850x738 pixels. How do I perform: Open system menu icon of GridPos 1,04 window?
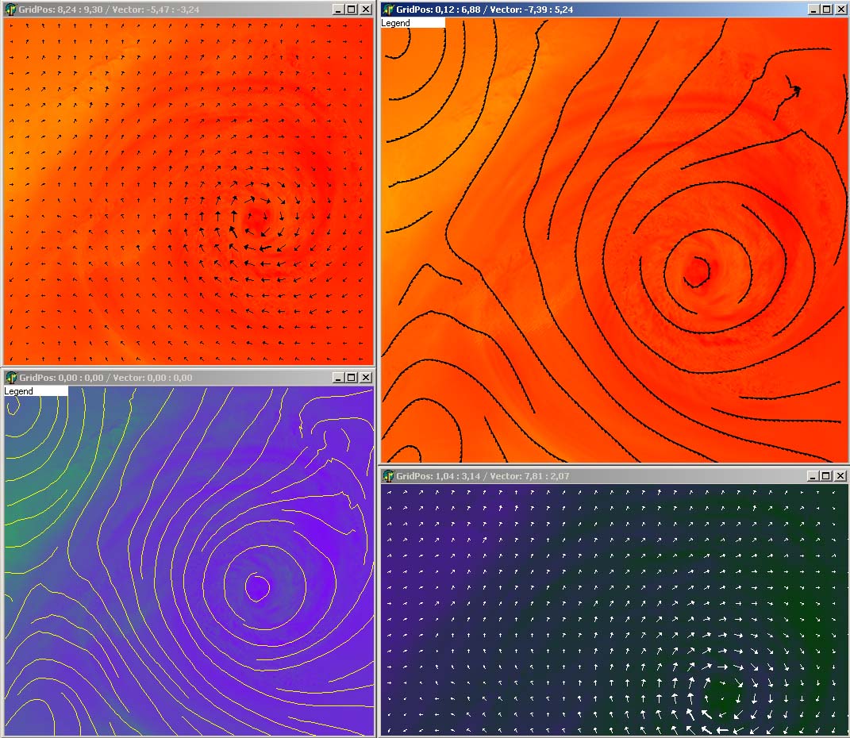pos(389,476)
